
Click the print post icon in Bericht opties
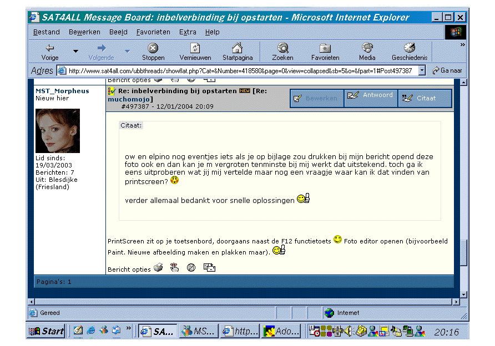pyautogui.click(x=159, y=268)
